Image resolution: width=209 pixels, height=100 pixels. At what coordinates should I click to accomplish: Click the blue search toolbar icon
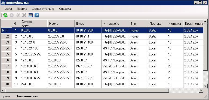(37, 15)
